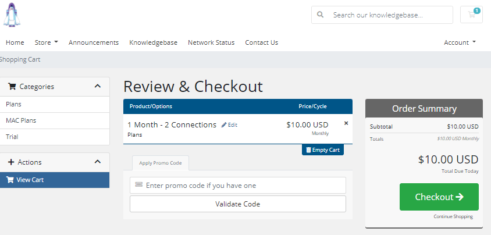The width and height of the screenshot is (491, 235).
Task: Select the Apply Promo Code tab
Action: (161, 163)
